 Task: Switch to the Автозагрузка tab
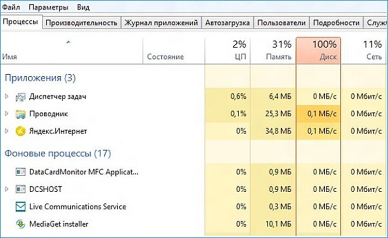(x=227, y=23)
